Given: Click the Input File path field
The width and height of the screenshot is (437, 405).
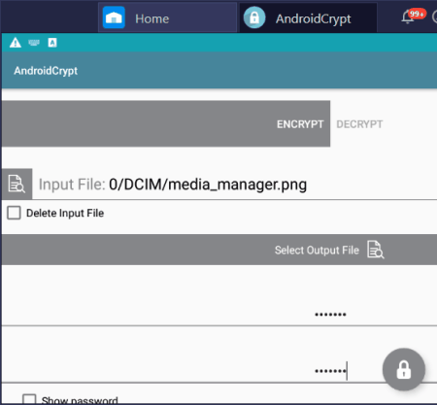Looking at the screenshot, I should pyautogui.click(x=235, y=185).
